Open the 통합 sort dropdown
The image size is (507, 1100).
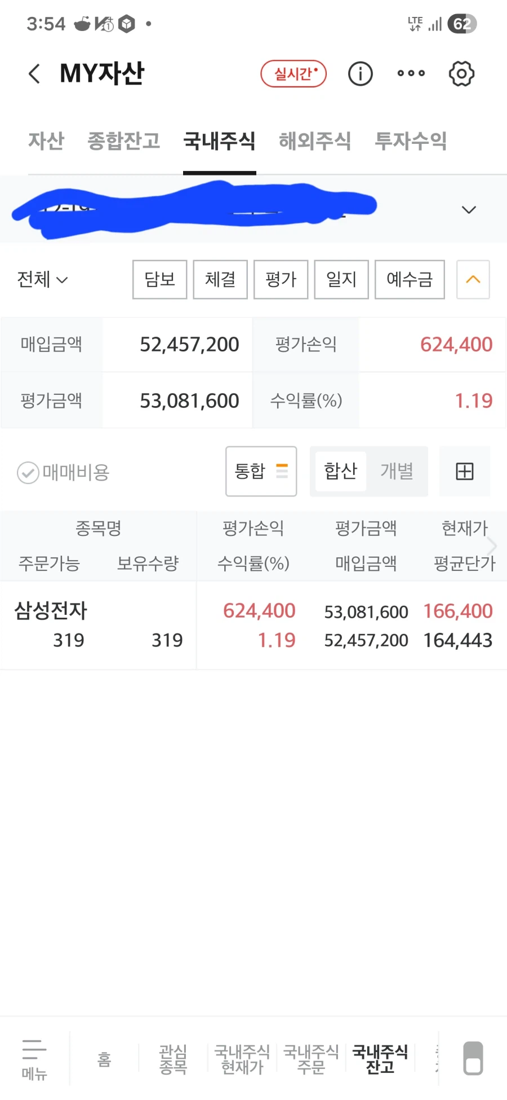coord(261,471)
